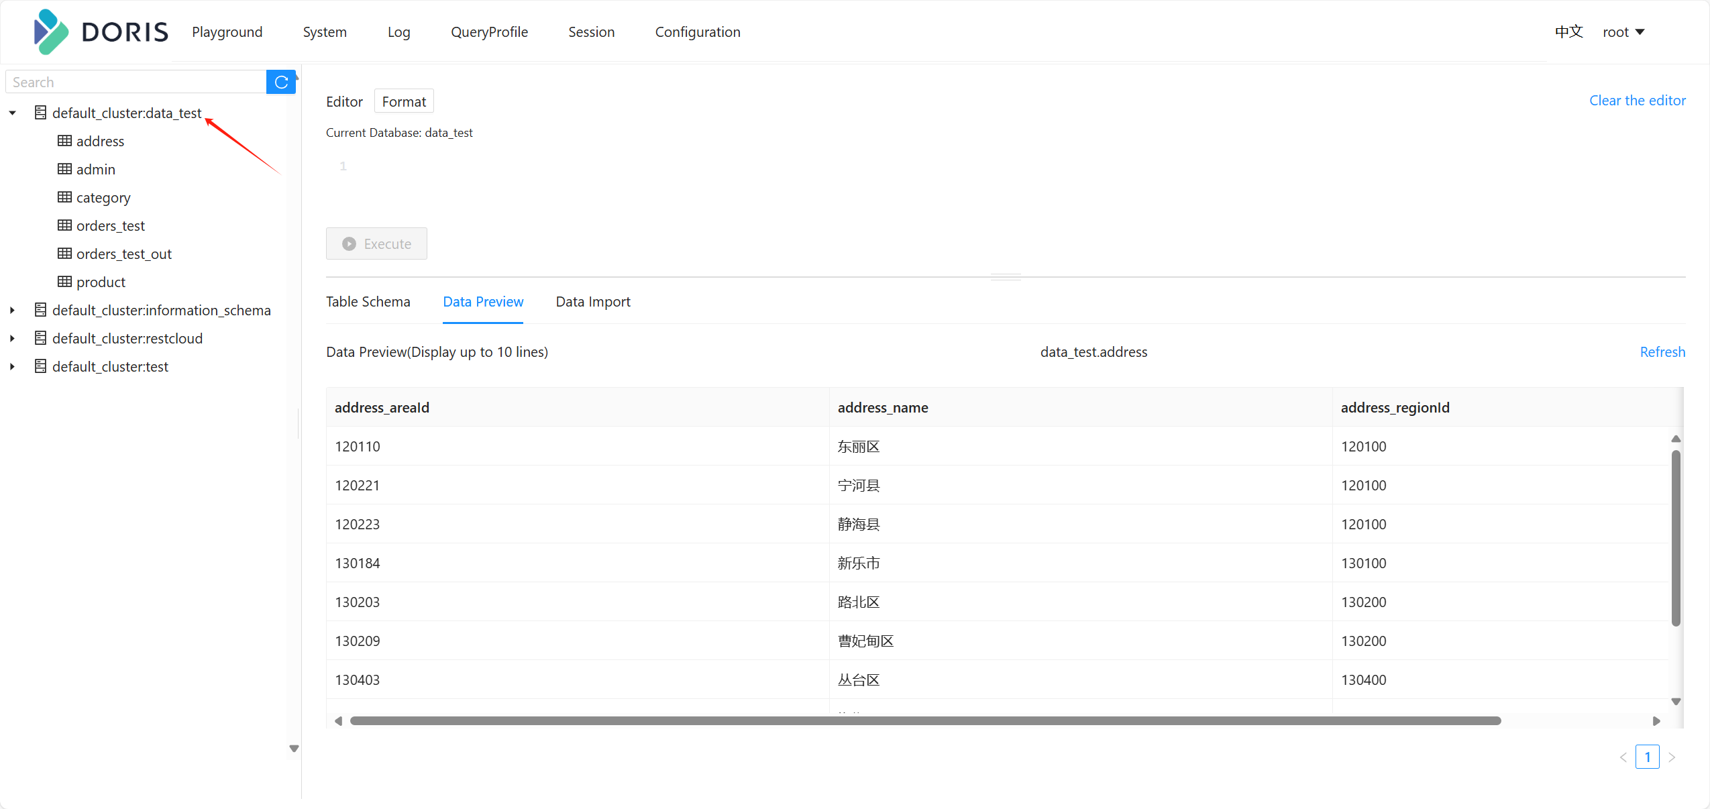Switch to the Data Import tab
The height and width of the screenshot is (809, 1710).
pyautogui.click(x=592, y=302)
